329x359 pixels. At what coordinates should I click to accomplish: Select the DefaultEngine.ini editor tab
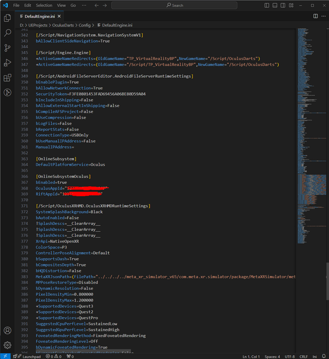pyautogui.click(x=40, y=16)
